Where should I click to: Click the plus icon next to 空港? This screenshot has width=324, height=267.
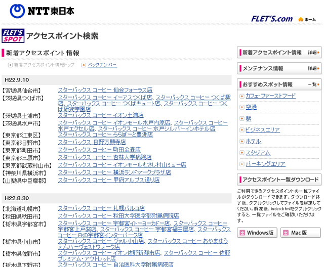tap(242, 107)
